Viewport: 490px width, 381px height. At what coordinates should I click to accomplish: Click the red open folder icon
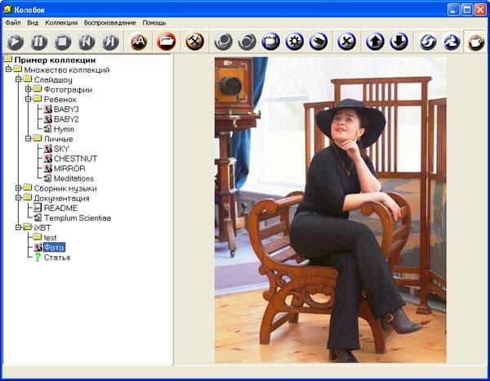167,42
